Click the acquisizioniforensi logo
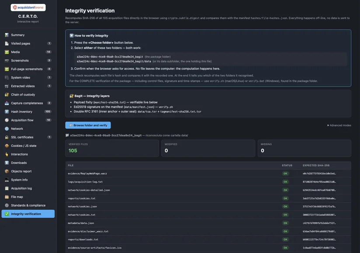This screenshot has height=253, width=360. pos(28,7)
